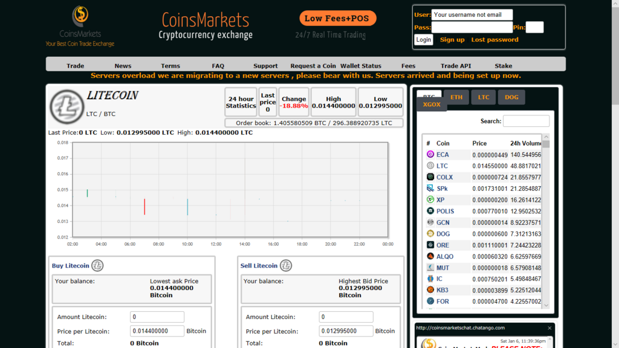Click the MUT coin icon in the list

pyautogui.click(x=430, y=268)
